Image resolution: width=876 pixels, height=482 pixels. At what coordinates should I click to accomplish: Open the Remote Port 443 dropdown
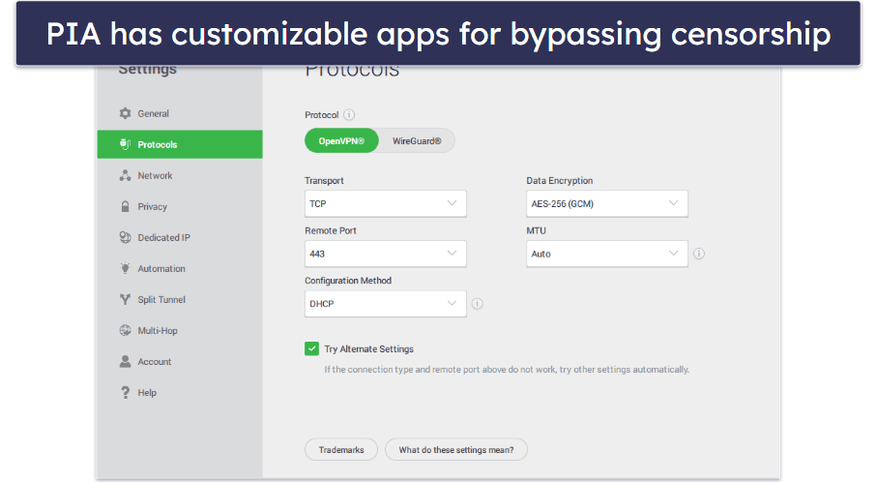coord(386,254)
